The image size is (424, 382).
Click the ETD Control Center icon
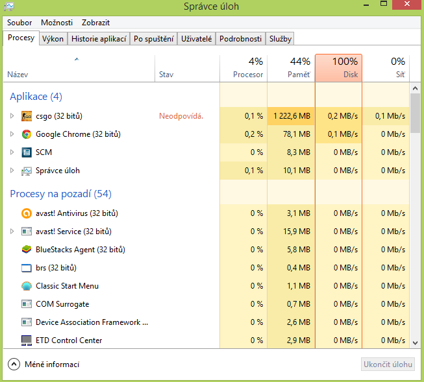click(x=27, y=340)
